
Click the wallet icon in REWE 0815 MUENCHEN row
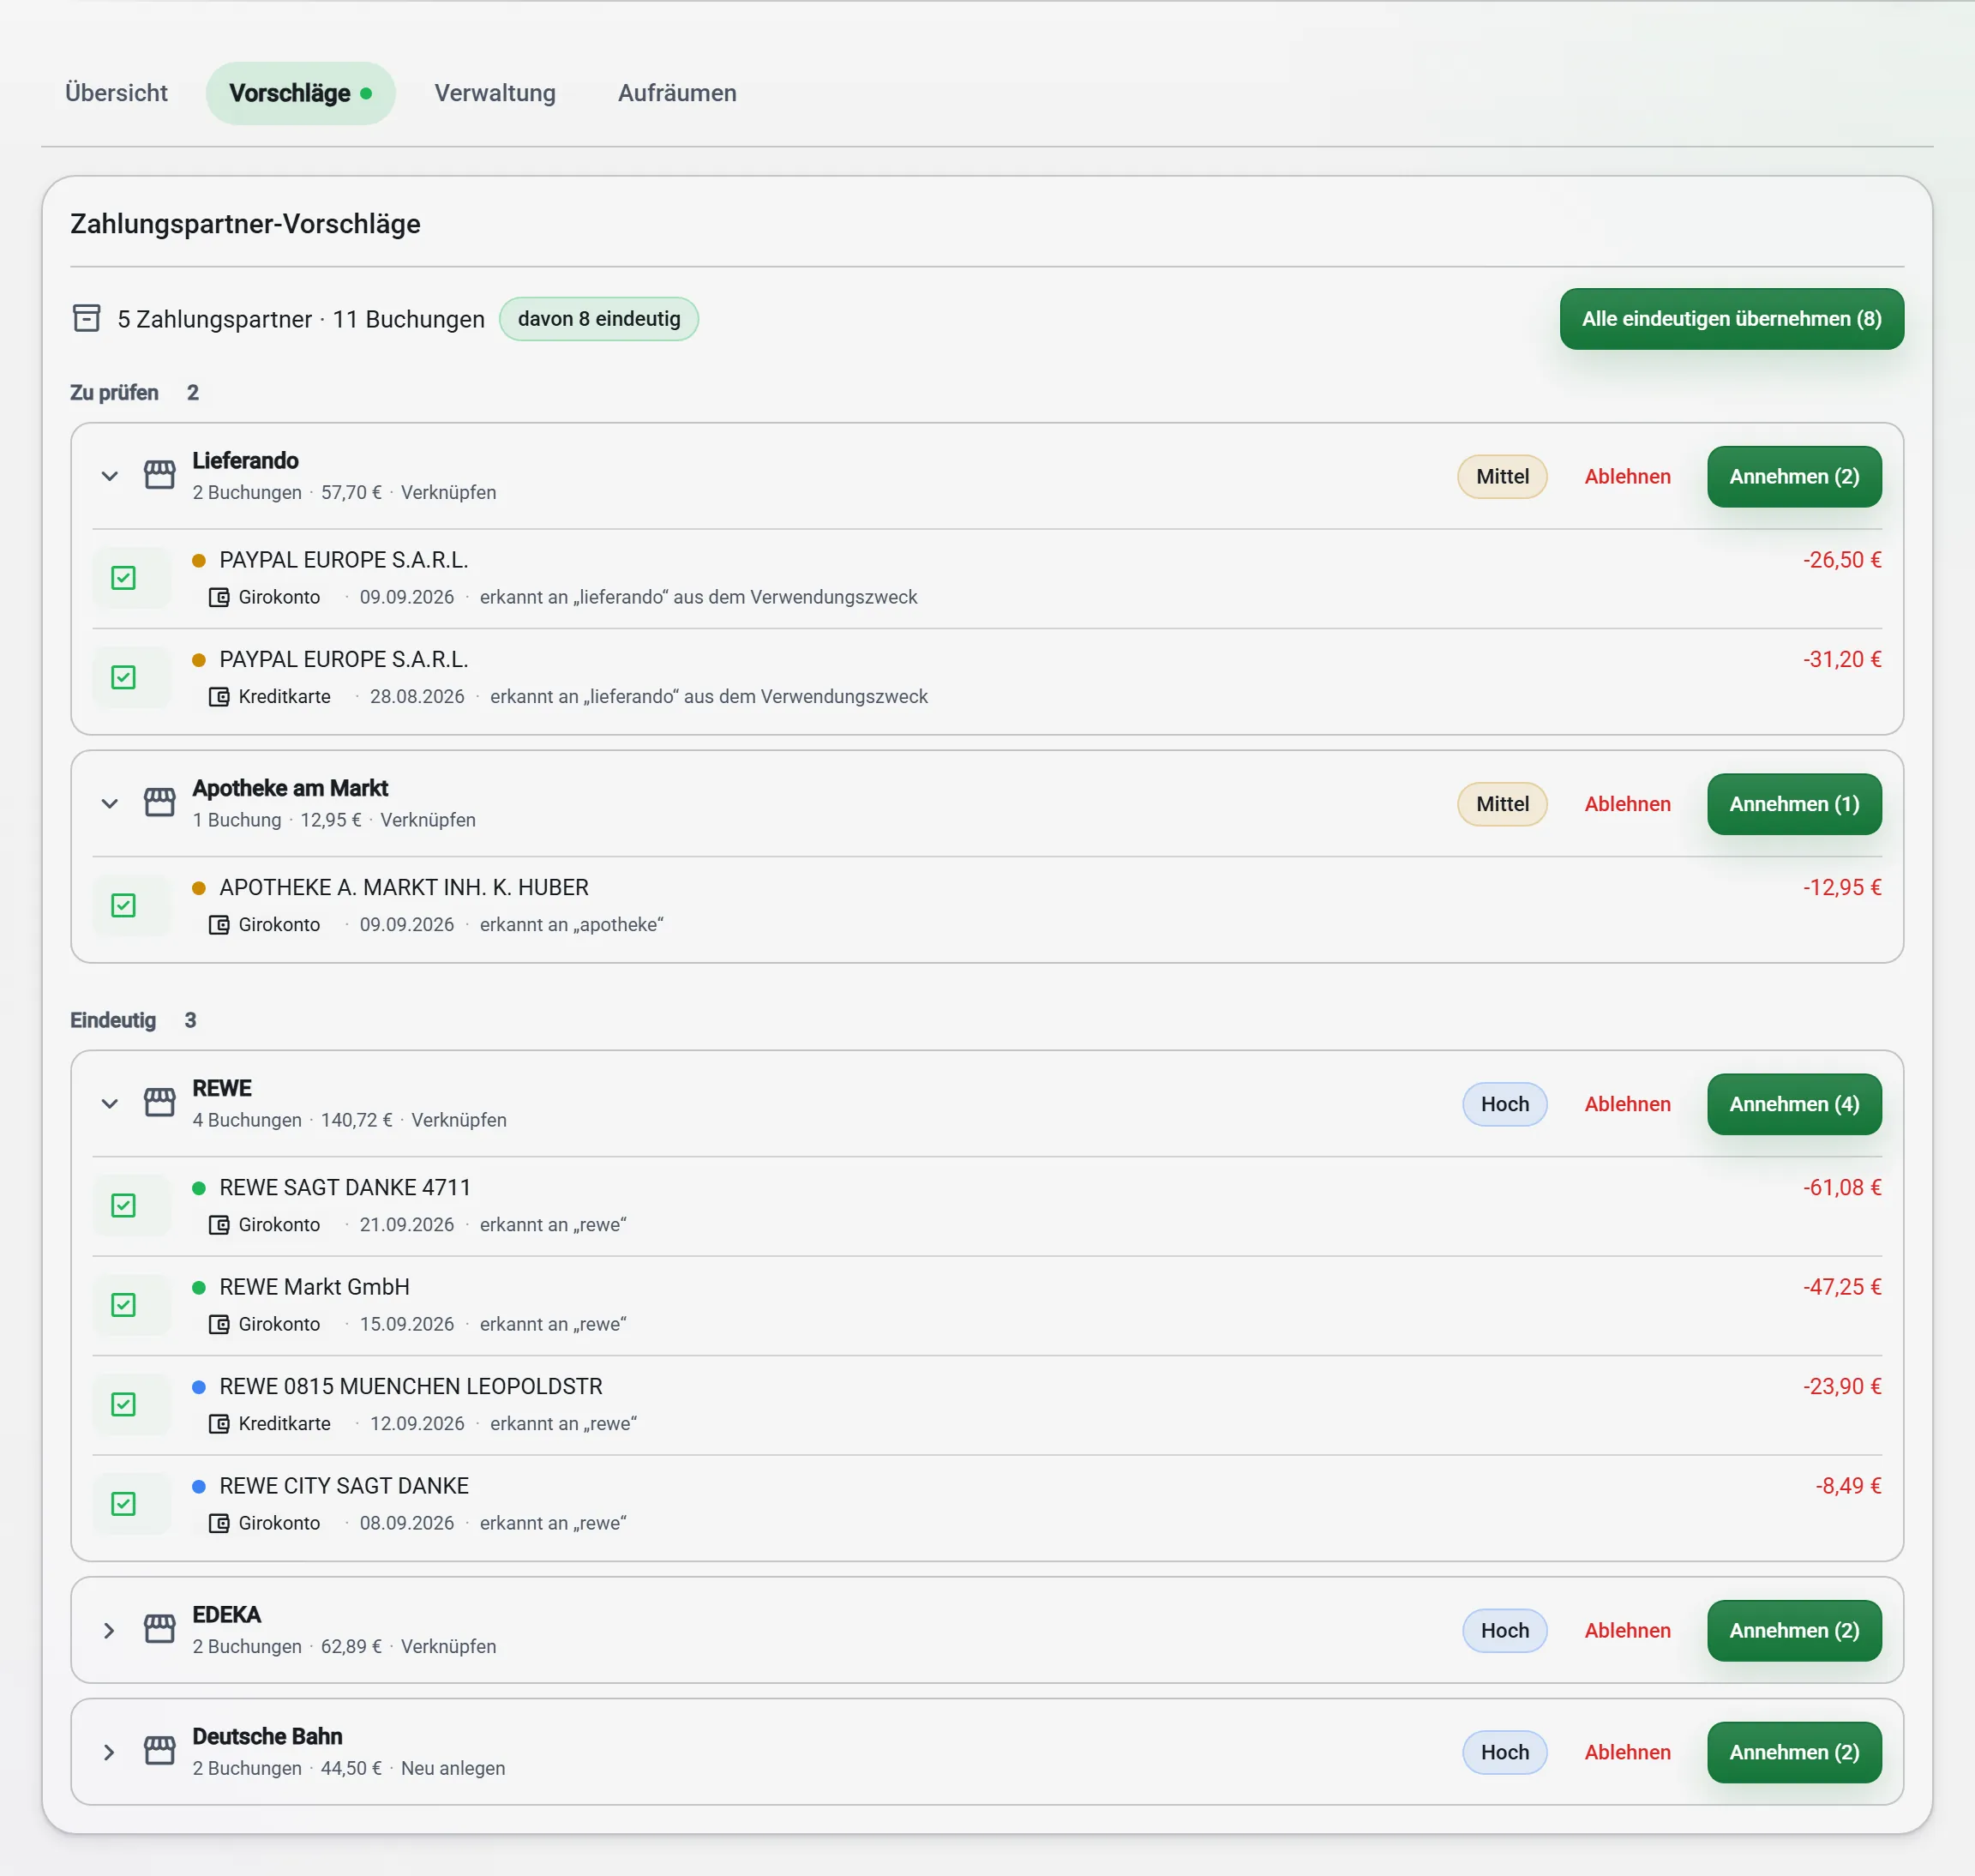[x=219, y=1423]
